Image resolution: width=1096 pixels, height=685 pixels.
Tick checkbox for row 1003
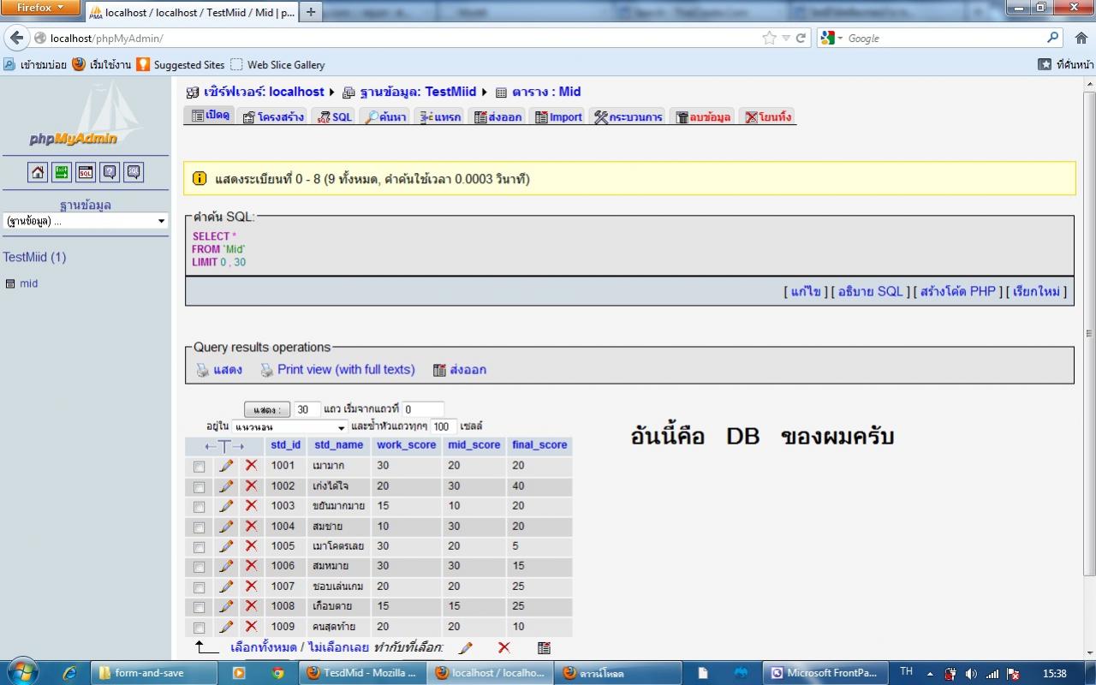coord(200,507)
